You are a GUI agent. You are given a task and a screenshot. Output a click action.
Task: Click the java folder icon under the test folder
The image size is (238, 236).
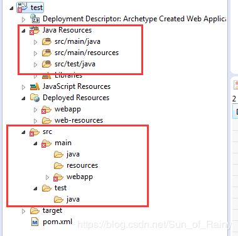point(58,199)
